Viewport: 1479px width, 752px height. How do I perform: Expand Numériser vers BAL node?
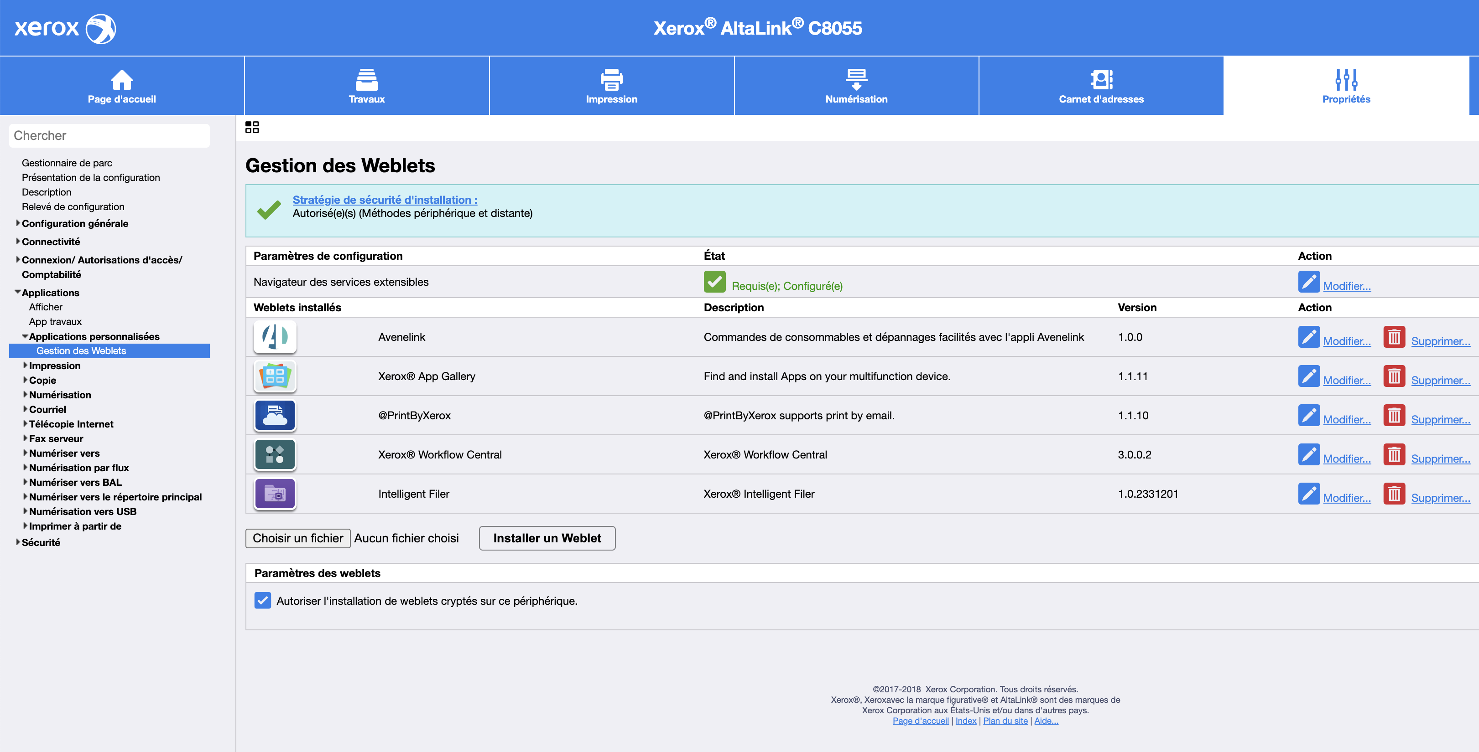pyautogui.click(x=25, y=482)
